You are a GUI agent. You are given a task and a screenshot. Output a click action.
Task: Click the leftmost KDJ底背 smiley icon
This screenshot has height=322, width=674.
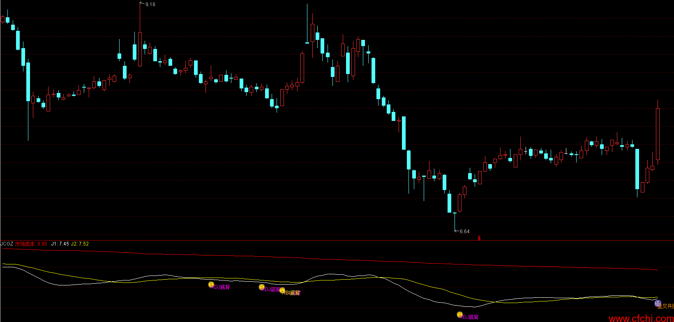click(x=211, y=285)
